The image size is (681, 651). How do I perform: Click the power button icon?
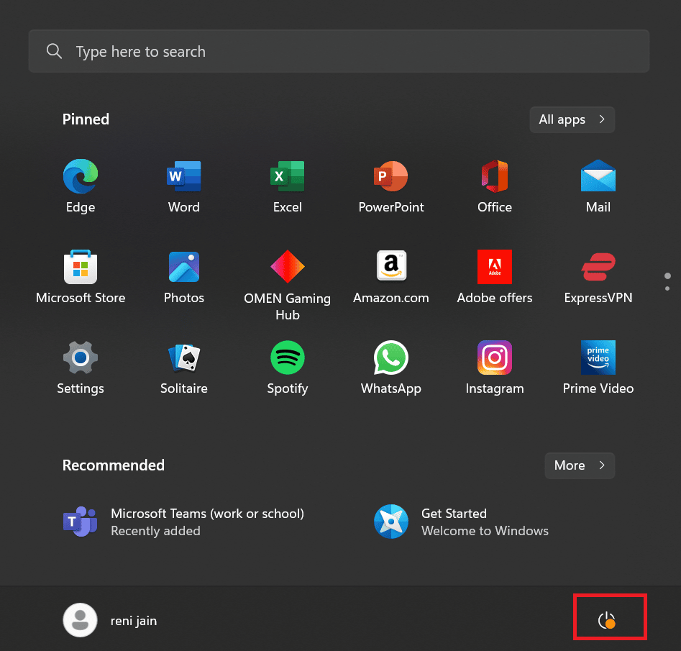pos(606,620)
